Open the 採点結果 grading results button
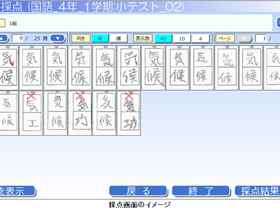The height and width of the screenshot is (210, 280). pos(257,191)
